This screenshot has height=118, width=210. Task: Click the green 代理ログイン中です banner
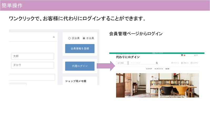[157, 53]
